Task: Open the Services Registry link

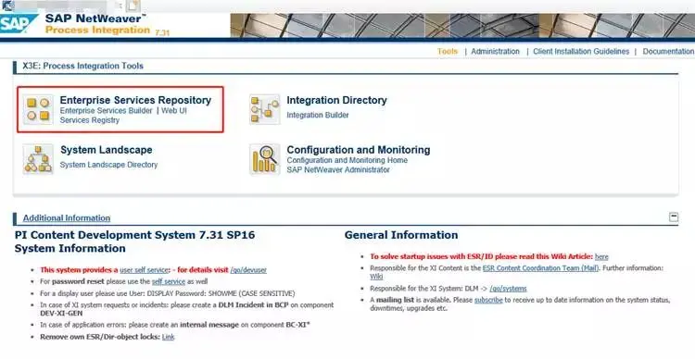Action: pyautogui.click(x=90, y=120)
